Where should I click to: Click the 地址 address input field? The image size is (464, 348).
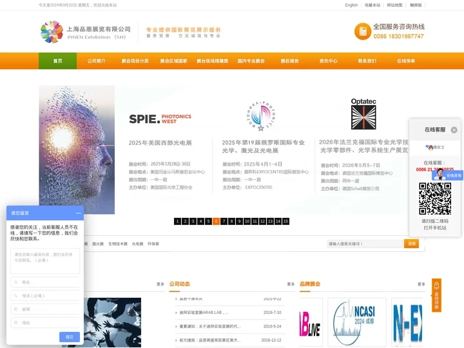(x=45, y=323)
